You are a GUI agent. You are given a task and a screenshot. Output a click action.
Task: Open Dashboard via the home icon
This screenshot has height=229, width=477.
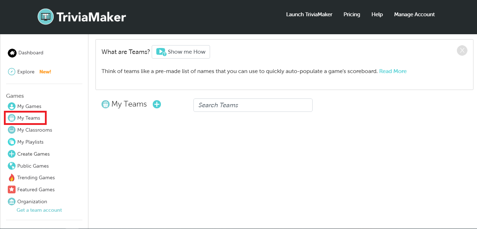point(12,53)
